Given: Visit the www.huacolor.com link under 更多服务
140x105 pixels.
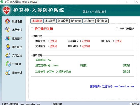Looking at the screenshot, I should (124, 87).
